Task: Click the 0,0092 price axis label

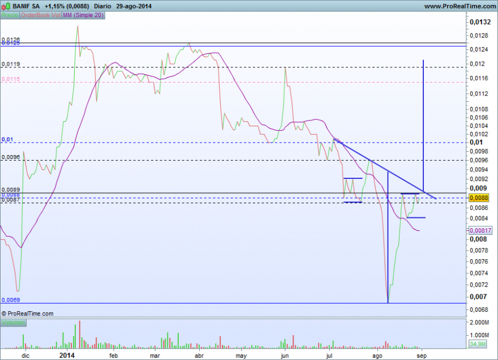Action: tap(479, 179)
